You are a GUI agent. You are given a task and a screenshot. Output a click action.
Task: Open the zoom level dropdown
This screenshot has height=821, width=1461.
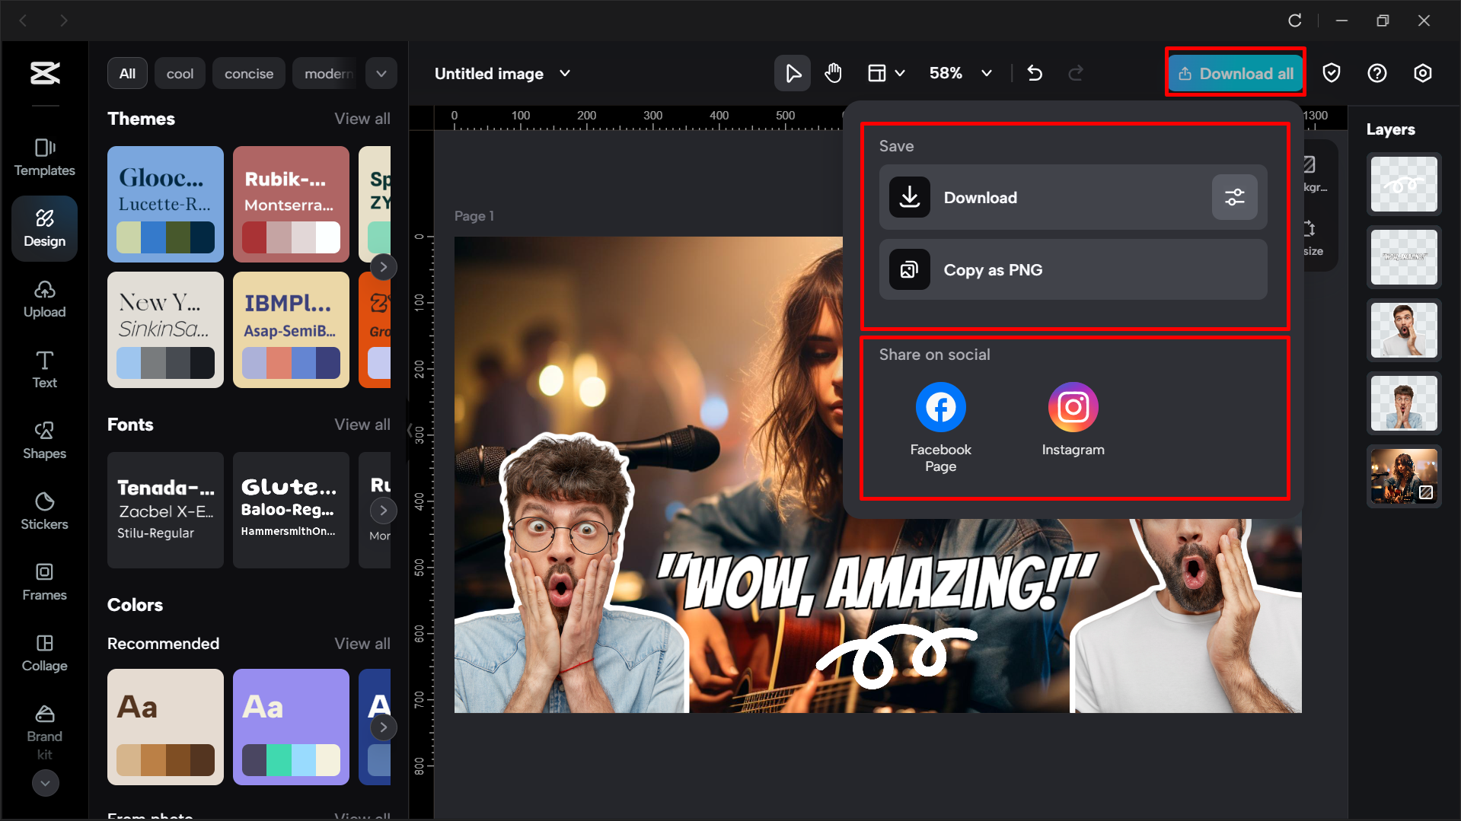[x=987, y=73]
